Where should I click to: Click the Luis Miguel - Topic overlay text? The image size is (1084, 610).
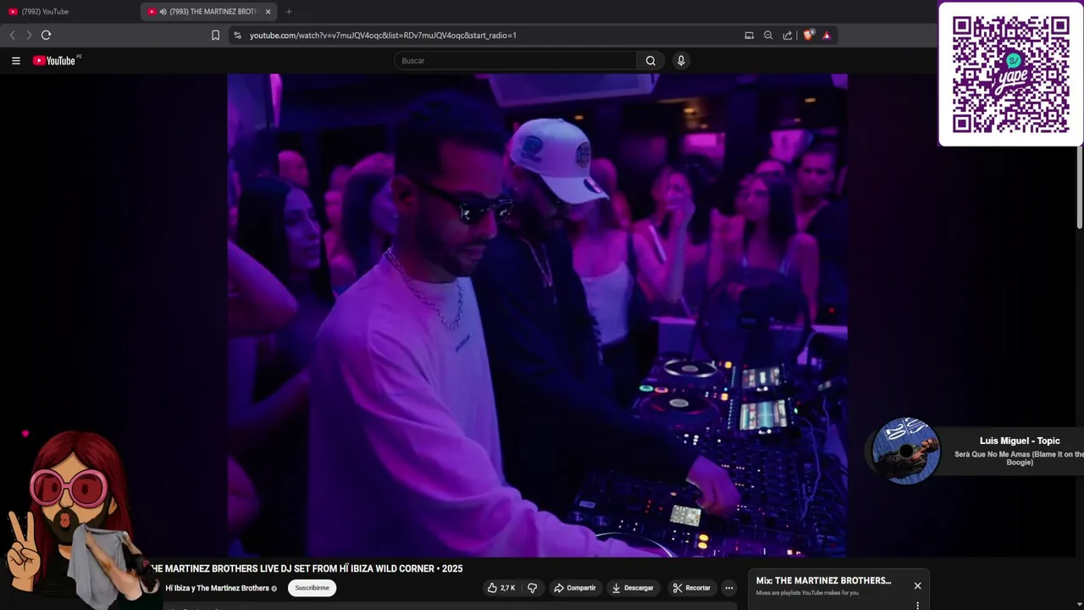coord(1020,441)
